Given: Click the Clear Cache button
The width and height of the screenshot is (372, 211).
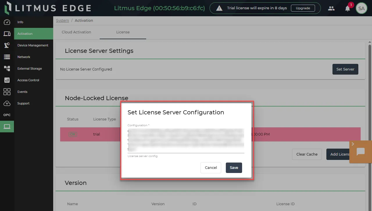Looking at the screenshot, I should click(x=307, y=154).
